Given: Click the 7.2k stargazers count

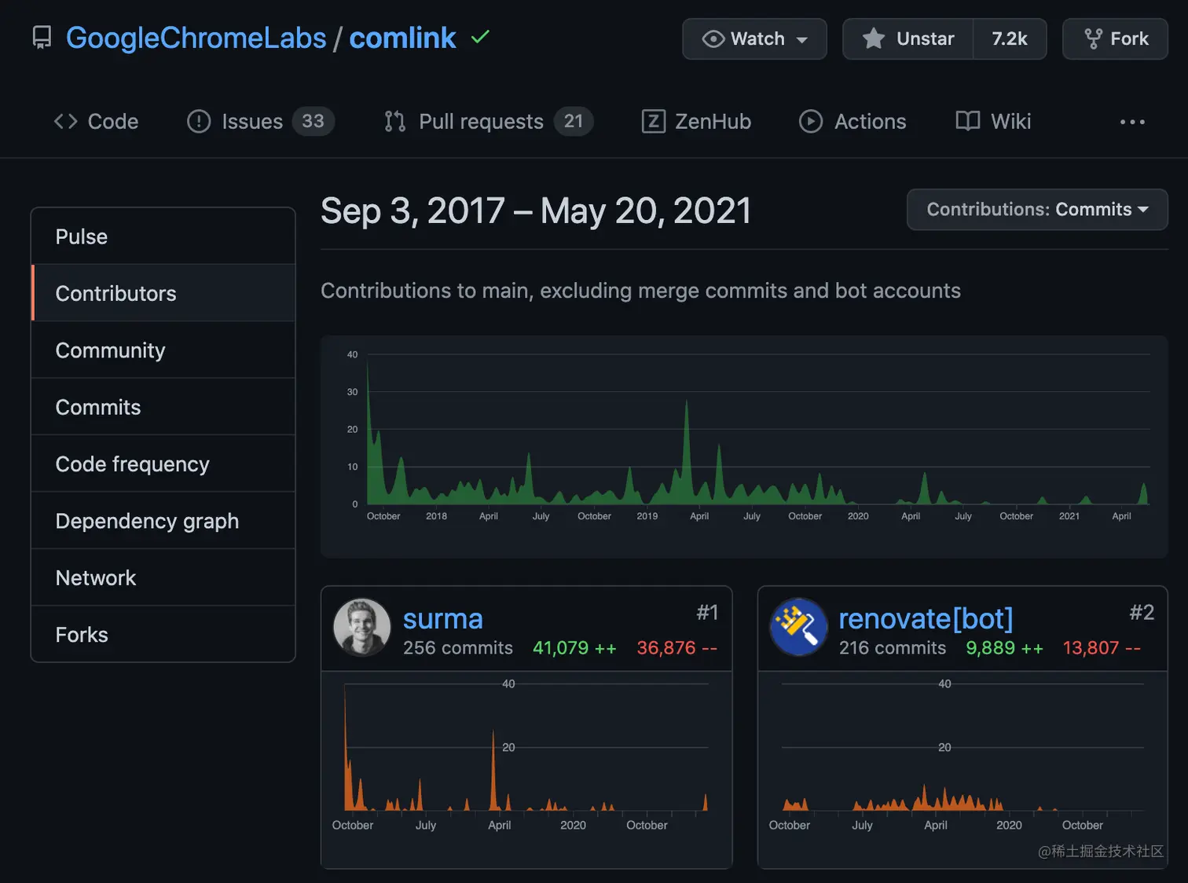Looking at the screenshot, I should click(1010, 38).
